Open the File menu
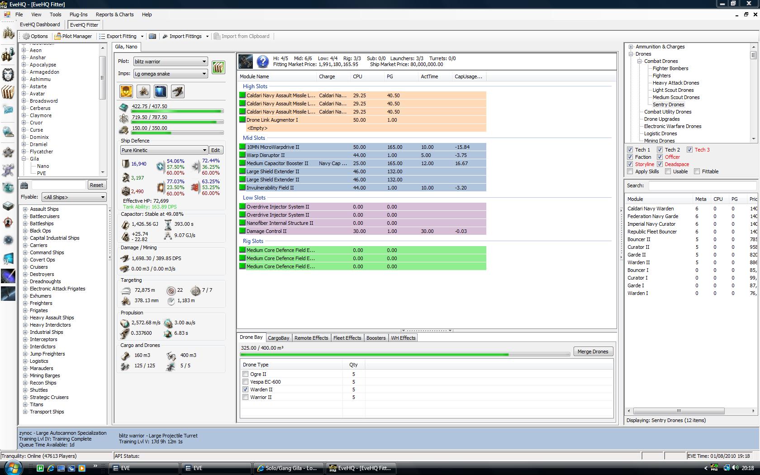The height and width of the screenshot is (475, 760). pyautogui.click(x=19, y=14)
